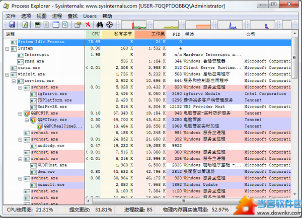Image resolution: width=302 pixels, height=218 pixels.
Task: Click the 物理内存真实使用率: 52.97% status entry
Action: point(196,210)
